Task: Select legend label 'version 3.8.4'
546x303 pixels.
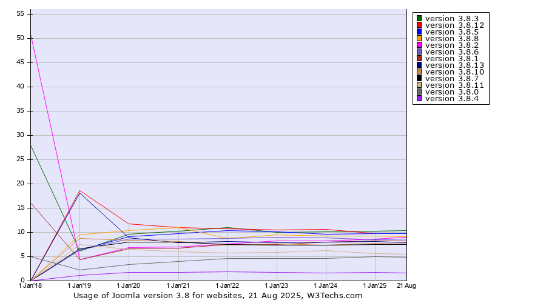Action: coord(452,98)
